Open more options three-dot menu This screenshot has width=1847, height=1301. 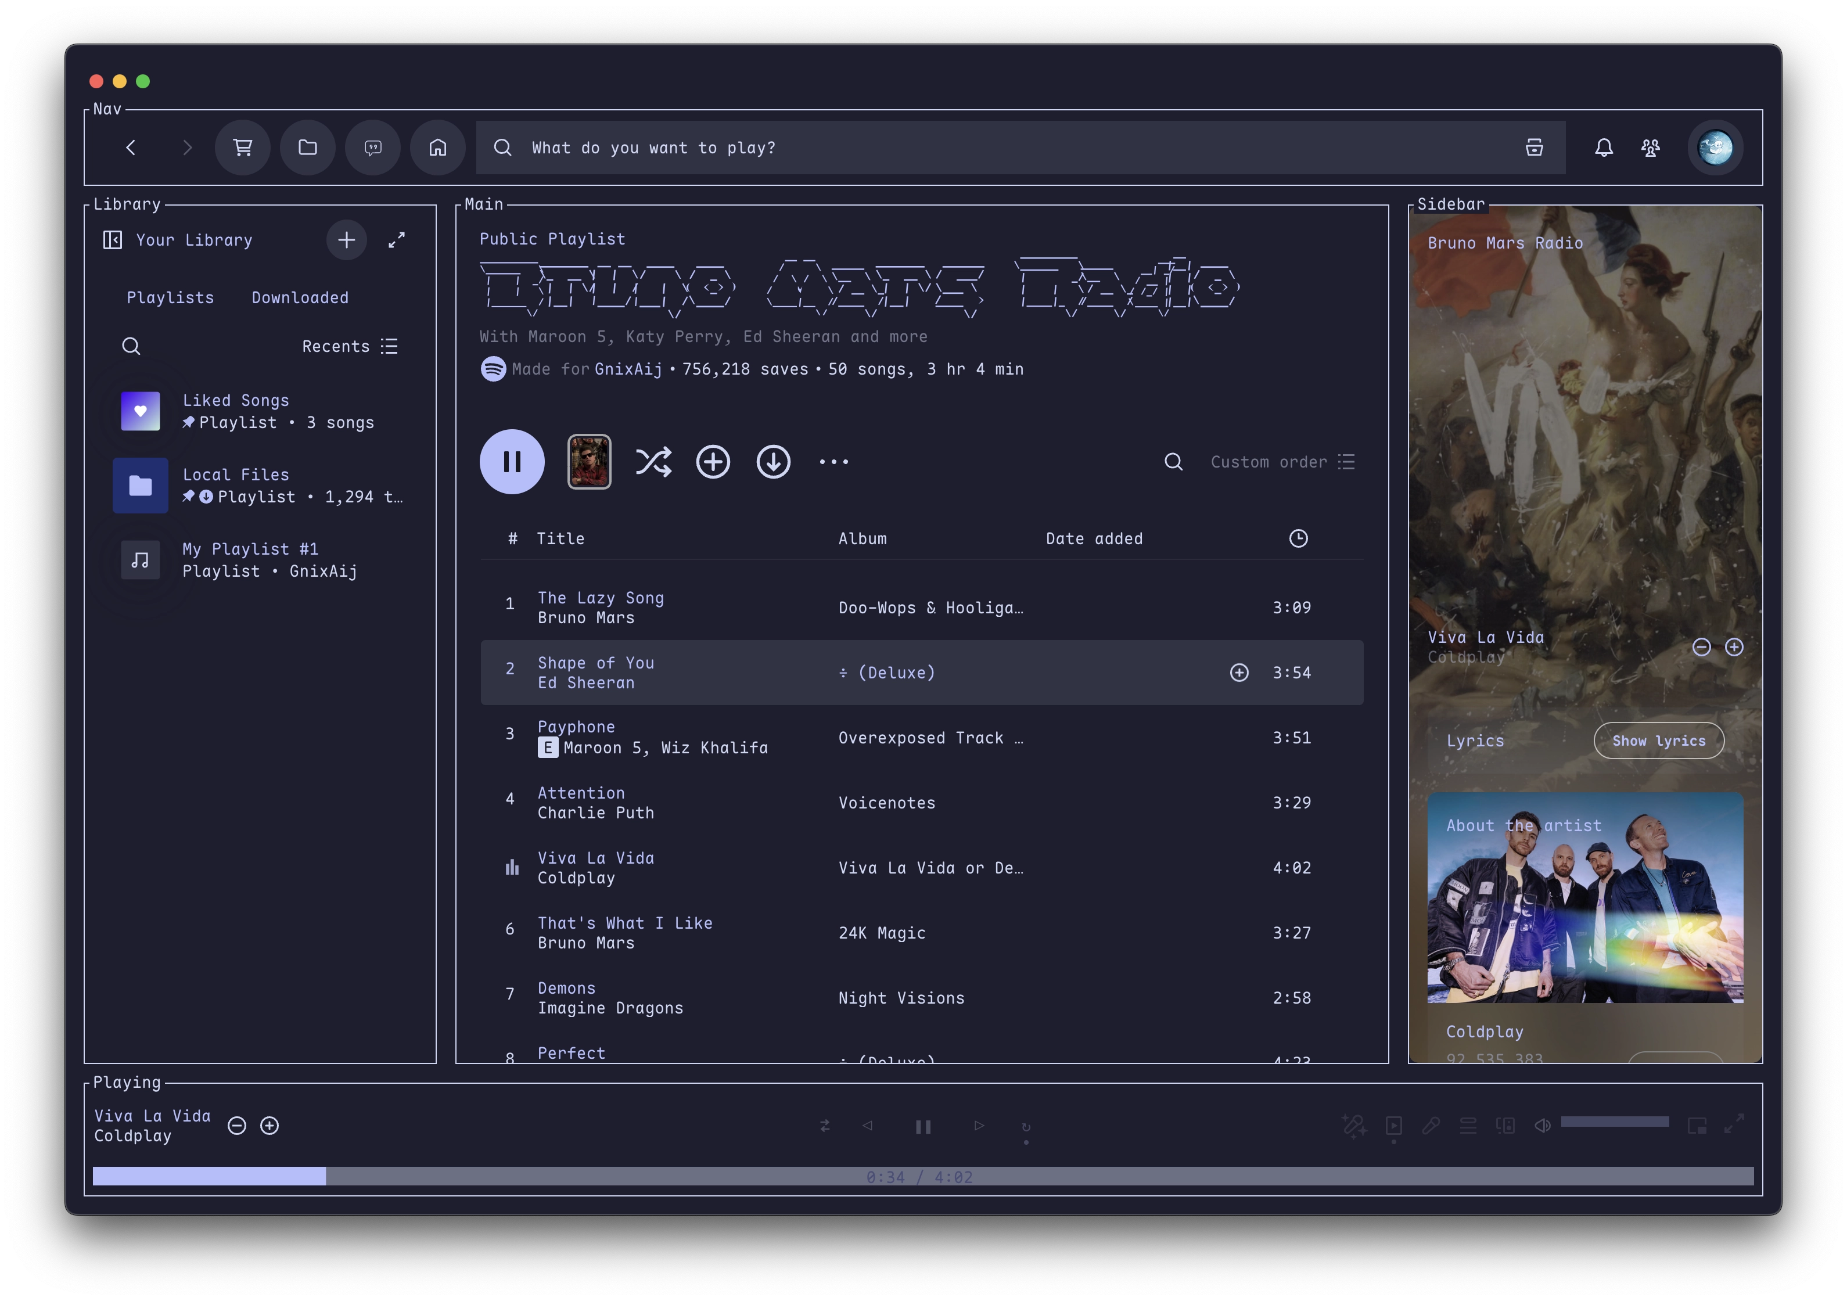pos(833,462)
